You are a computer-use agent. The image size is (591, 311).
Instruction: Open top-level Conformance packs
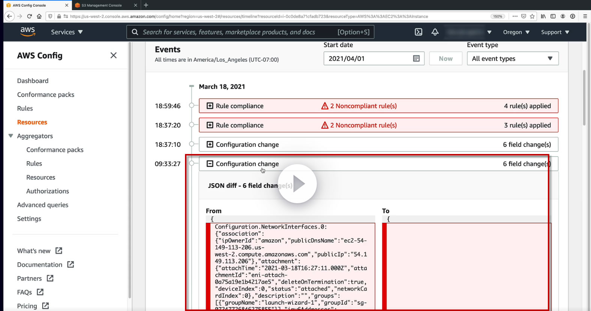[x=46, y=95]
